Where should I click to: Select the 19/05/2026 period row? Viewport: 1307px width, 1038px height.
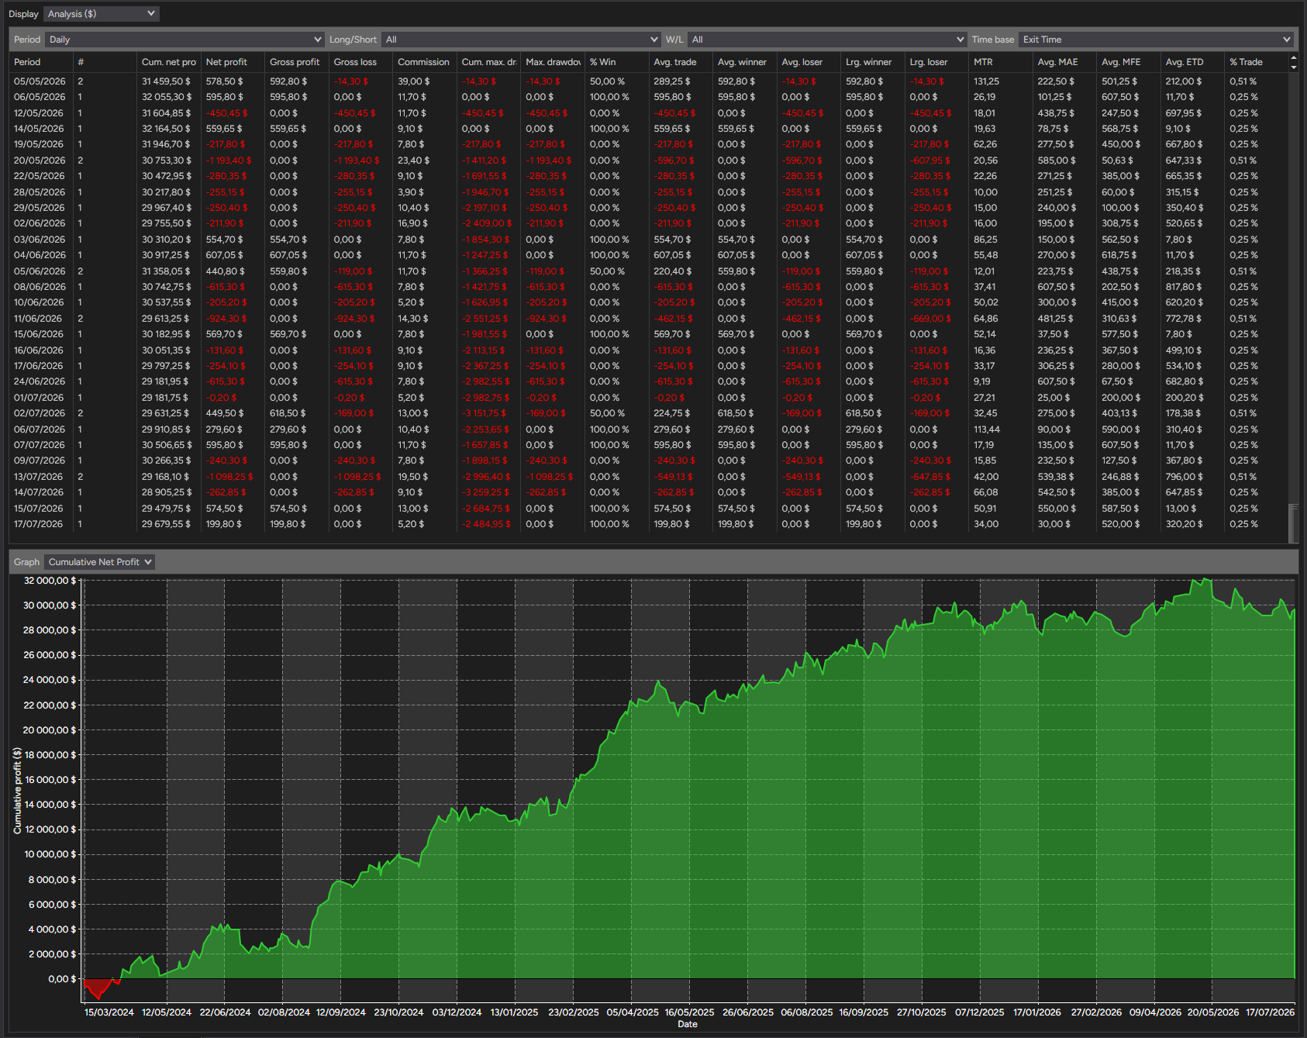pos(648,144)
